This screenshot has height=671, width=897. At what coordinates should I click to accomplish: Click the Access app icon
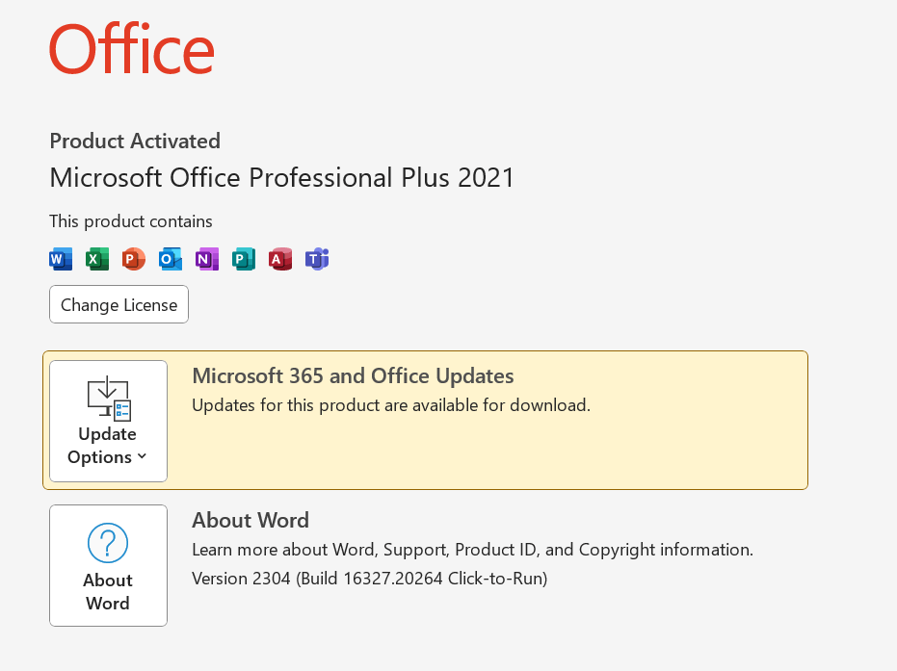tap(280, 259)
